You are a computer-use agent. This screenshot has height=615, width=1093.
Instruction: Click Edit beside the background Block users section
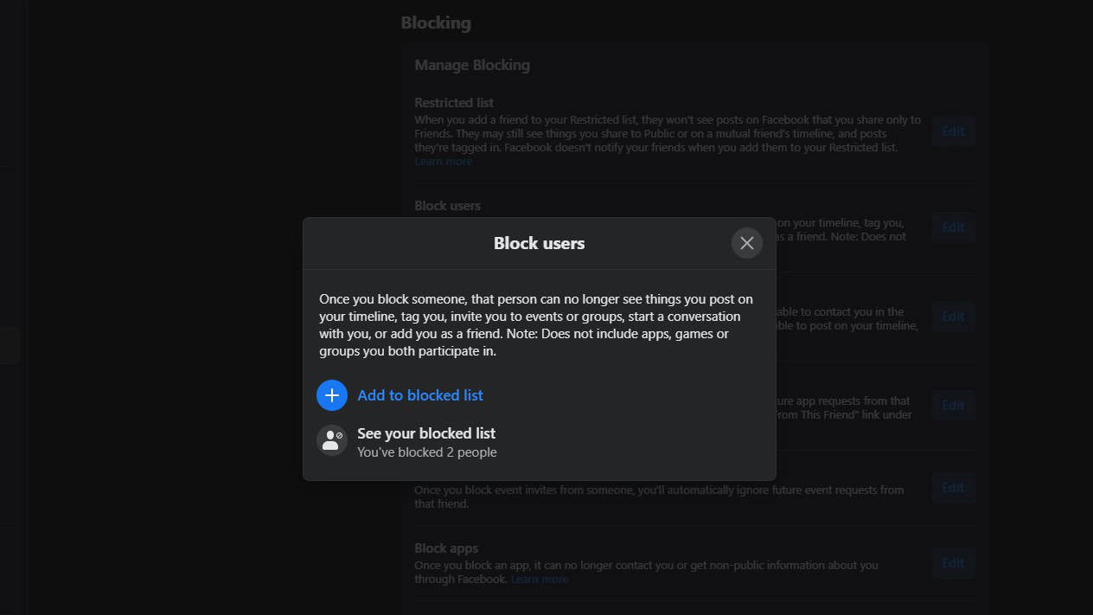953,227
